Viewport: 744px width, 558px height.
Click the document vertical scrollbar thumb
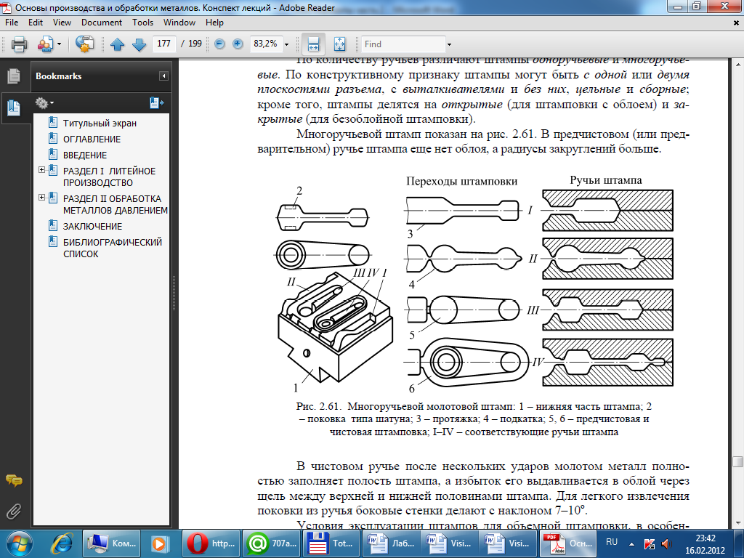tap(737, 461)
